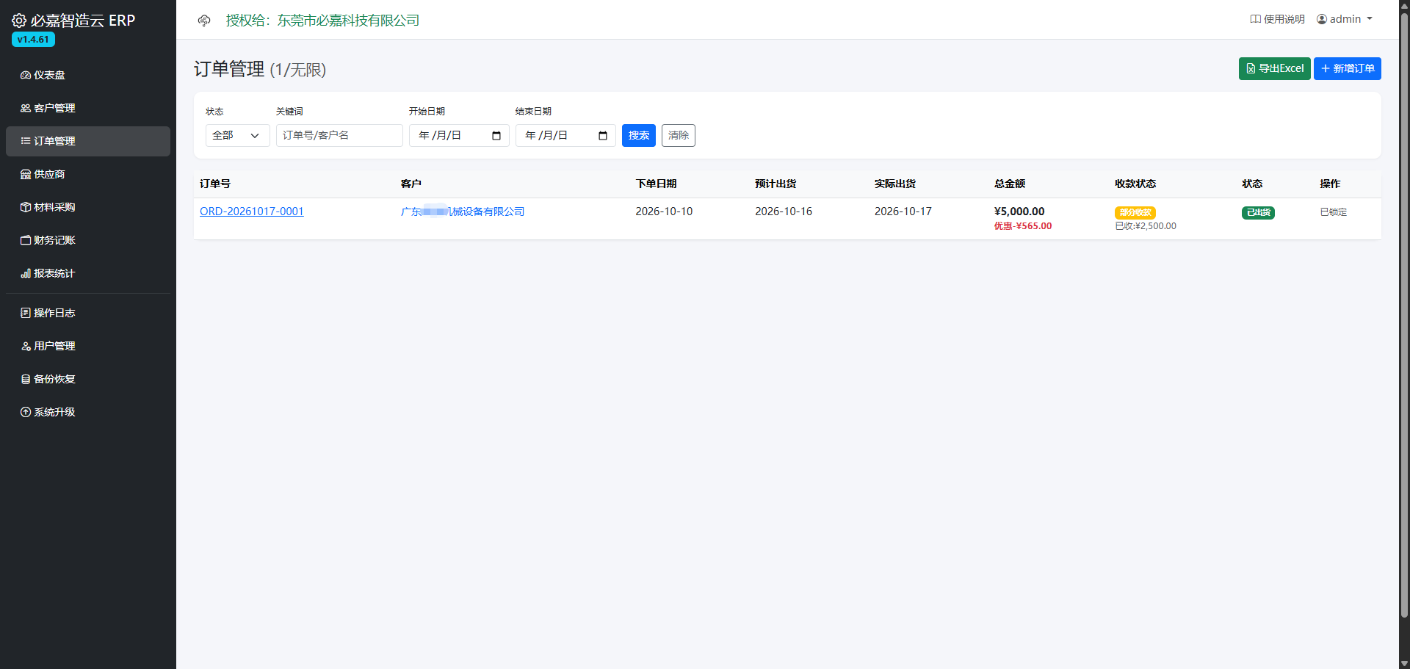The height and width of the screenshot is (669, 1410).
Task: Click the 用户管理 person-gear icon
Action: (26, 346)
